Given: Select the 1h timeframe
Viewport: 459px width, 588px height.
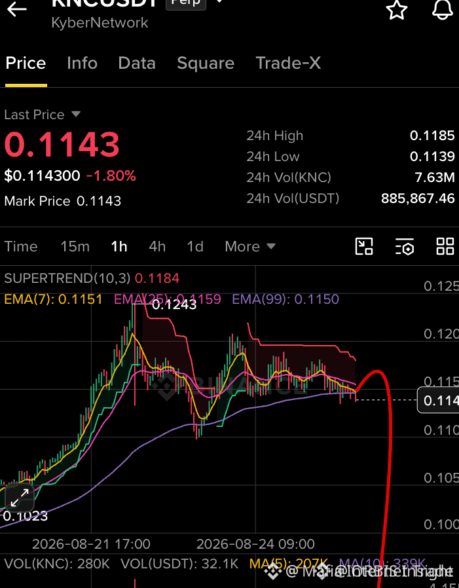Looking at the screenshot, I should pyautogui.click(x=119, y=246).
